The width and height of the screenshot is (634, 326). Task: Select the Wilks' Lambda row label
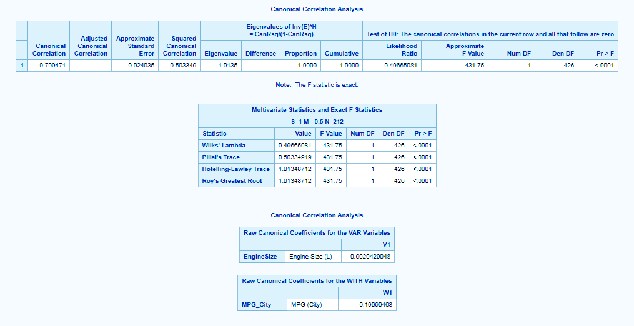[224, 146]
